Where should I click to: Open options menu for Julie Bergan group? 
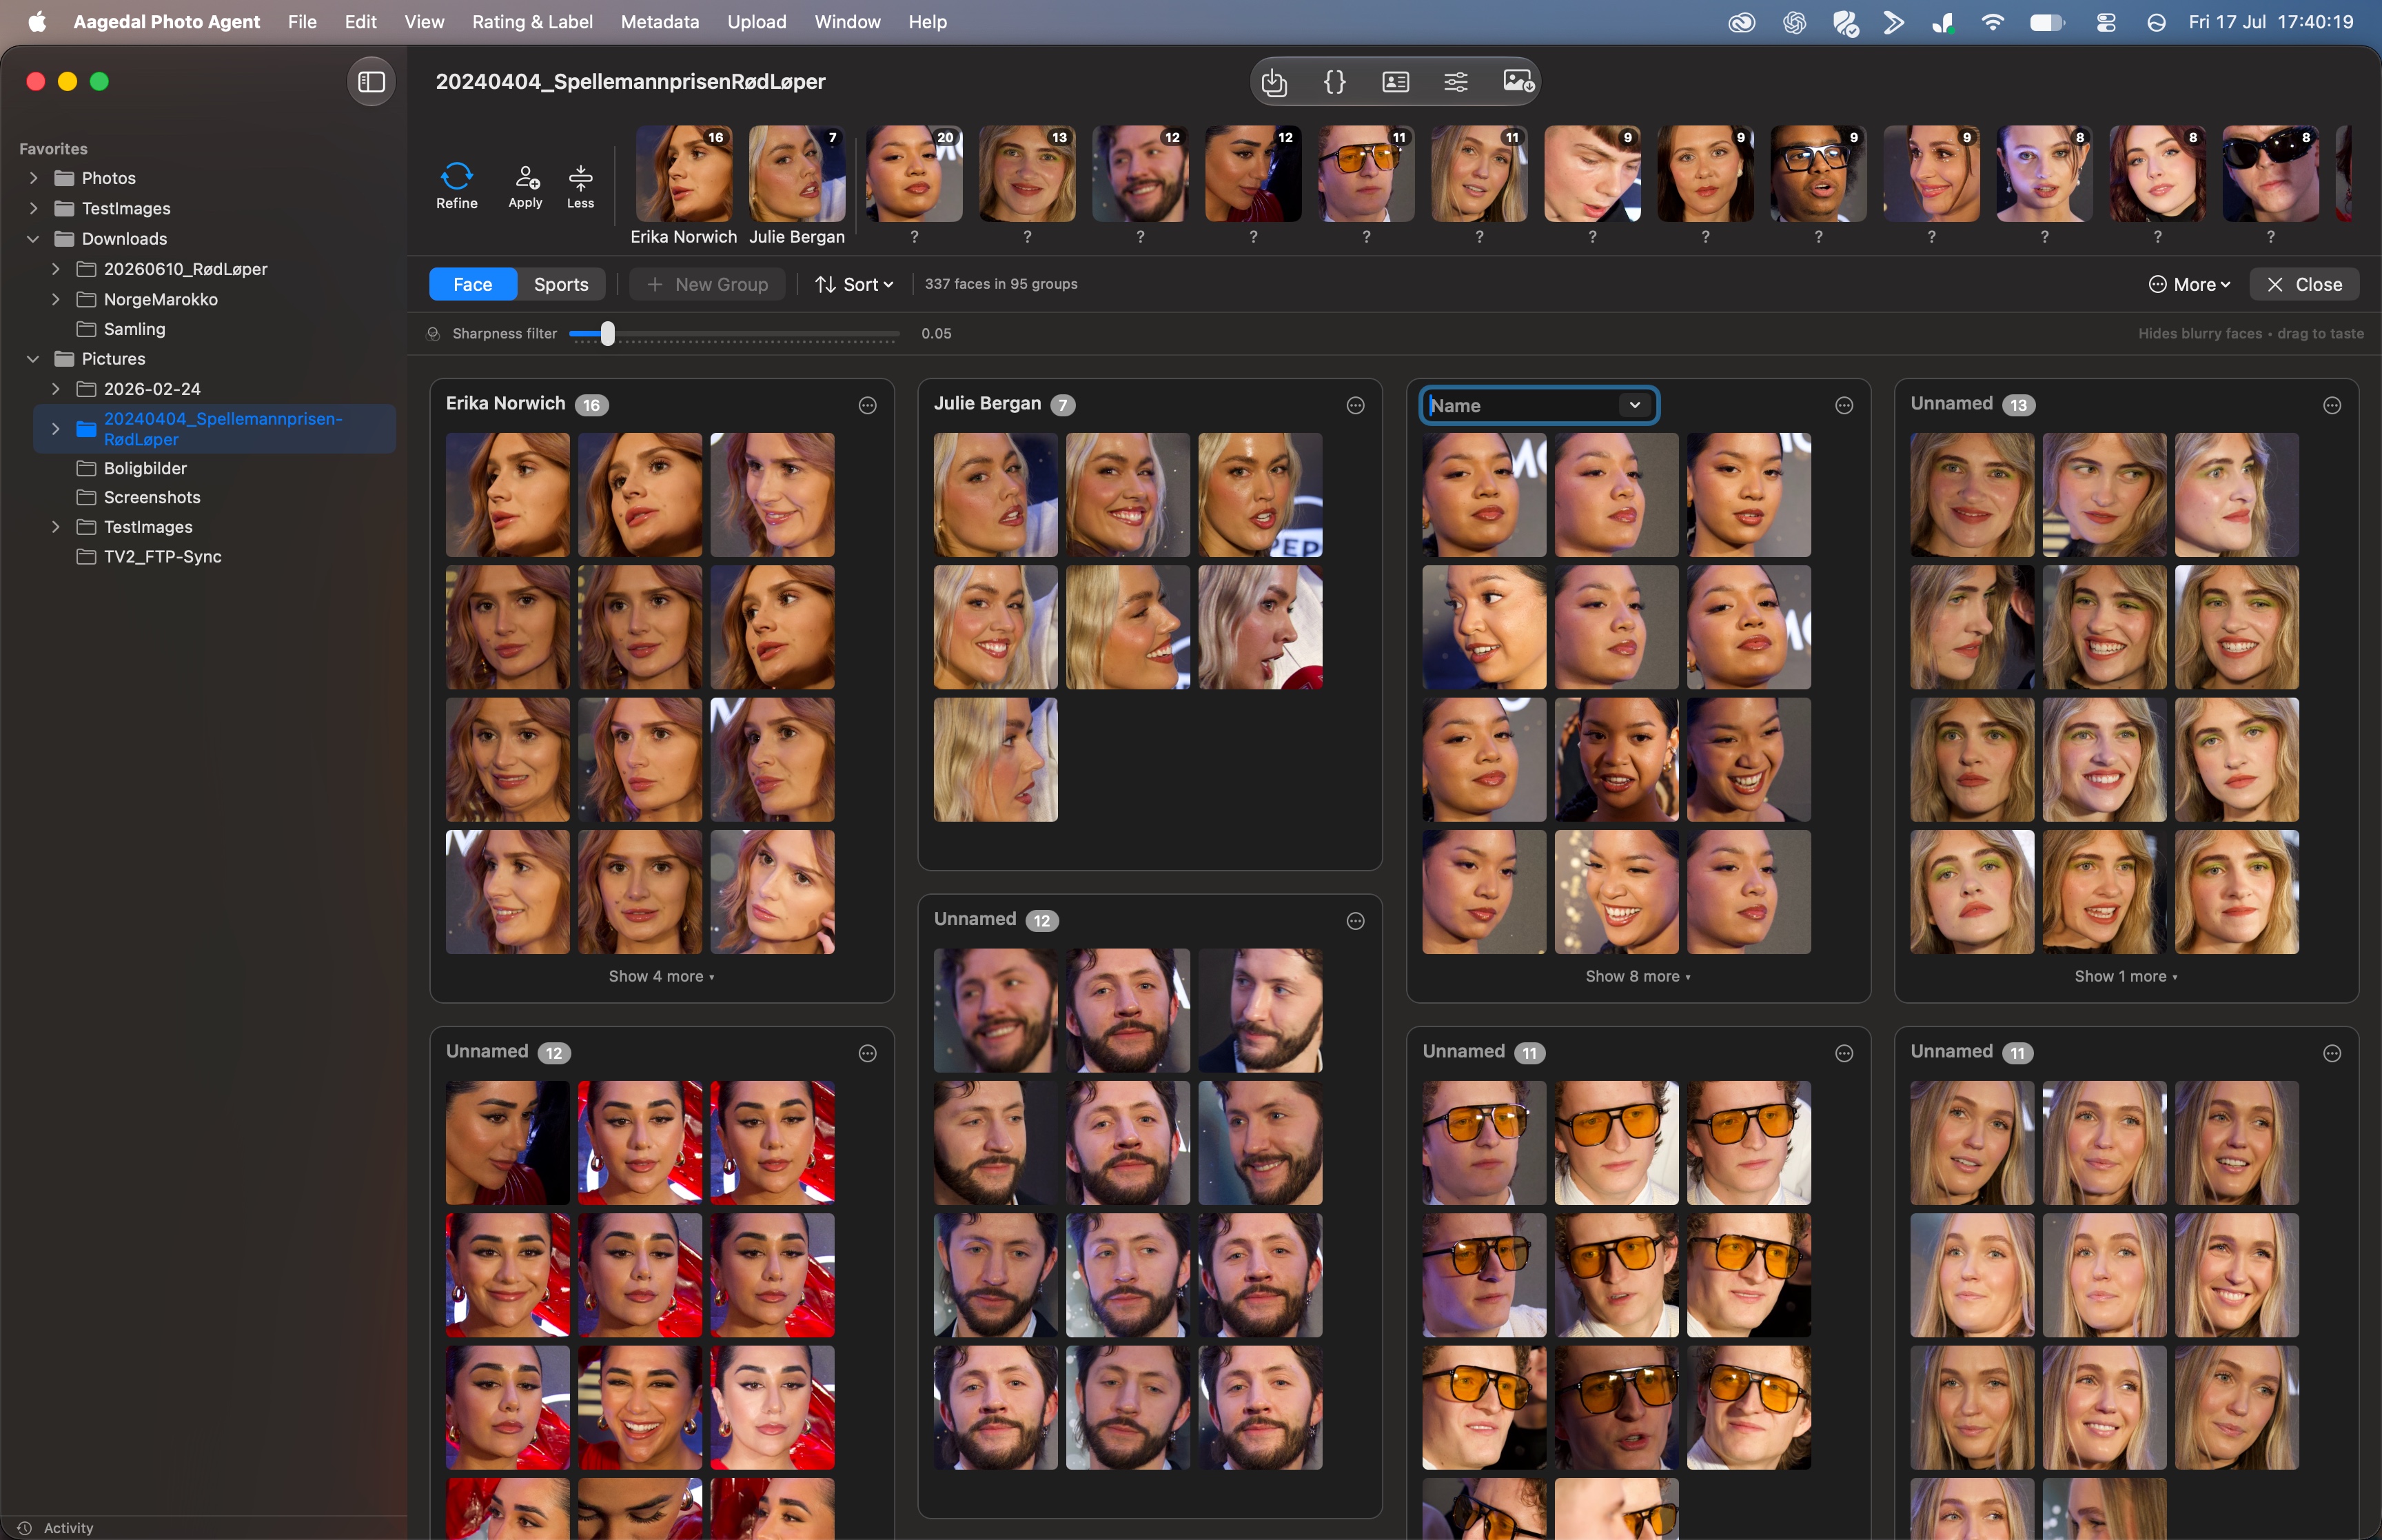pyautogui.click(x=1354, y=405)
